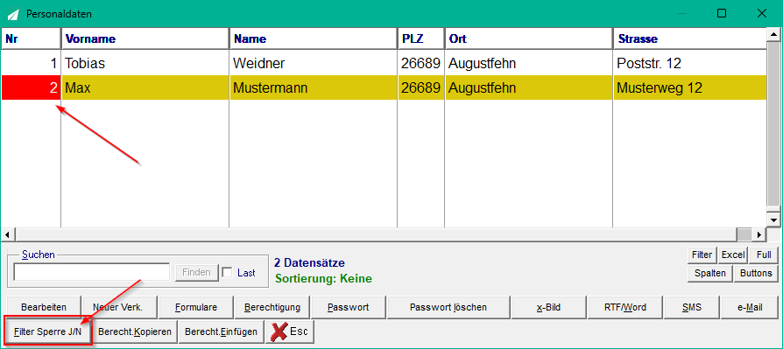The width and height of the screenshot is (783, 349).
Task: Click the disabled Finden button
Action: pyautogui.click(x=197, y=272)
